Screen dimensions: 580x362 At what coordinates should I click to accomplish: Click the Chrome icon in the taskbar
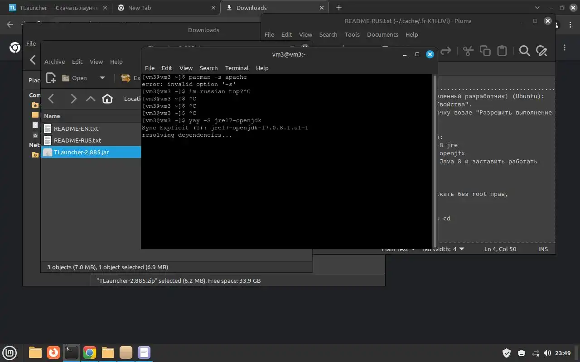[x=90, y=352]
